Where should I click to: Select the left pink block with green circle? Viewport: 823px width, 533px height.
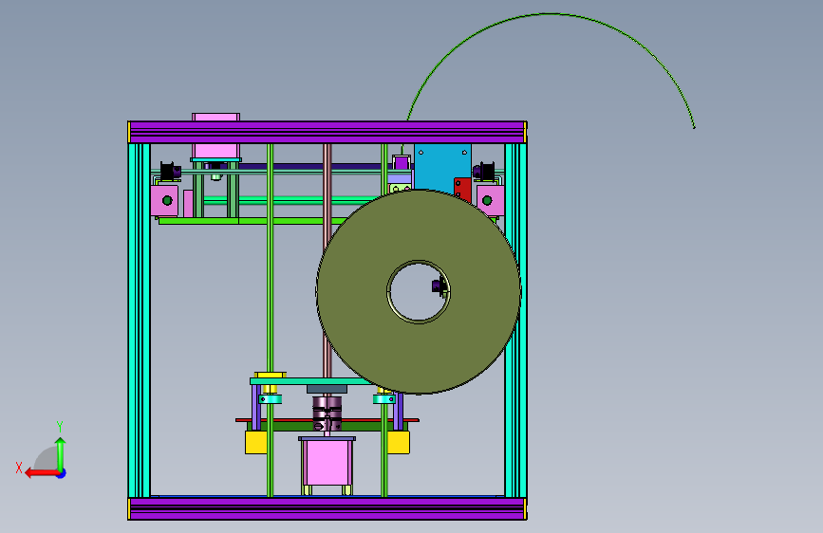tap(164, 200)
